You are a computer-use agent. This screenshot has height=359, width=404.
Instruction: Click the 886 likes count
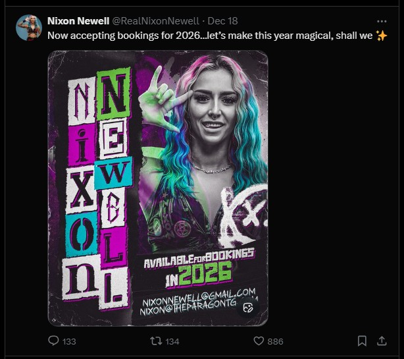pos(275,341)
